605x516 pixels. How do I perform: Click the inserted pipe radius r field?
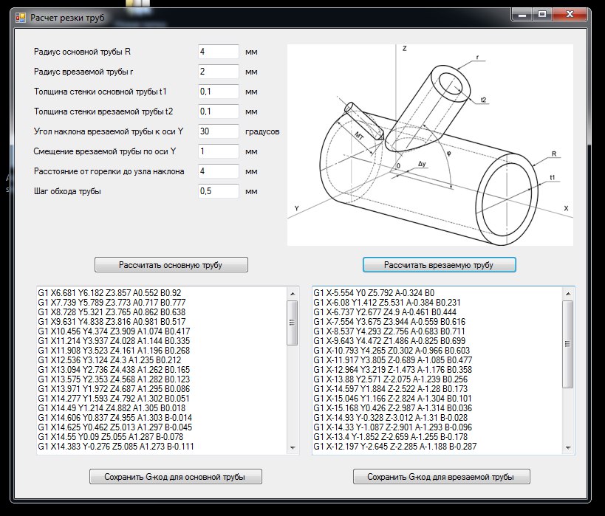click(219, 72)
